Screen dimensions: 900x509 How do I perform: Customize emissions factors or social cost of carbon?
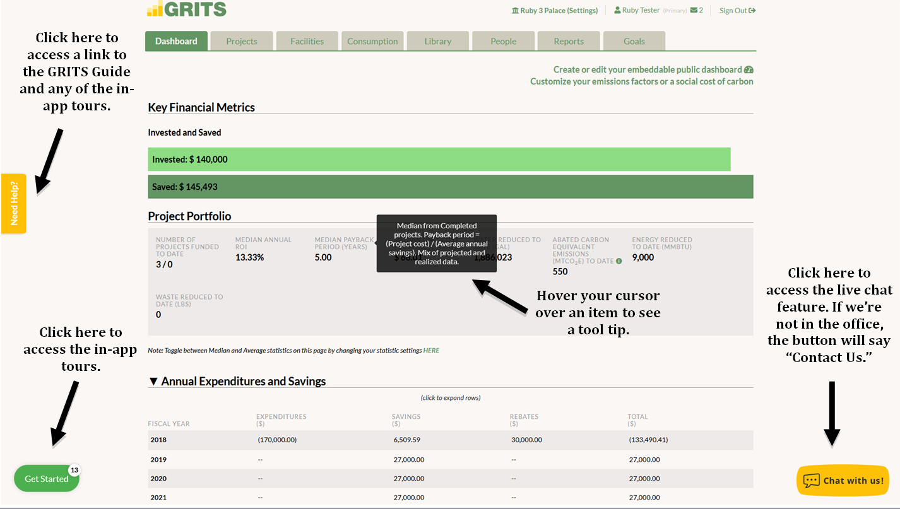[642, 81]
